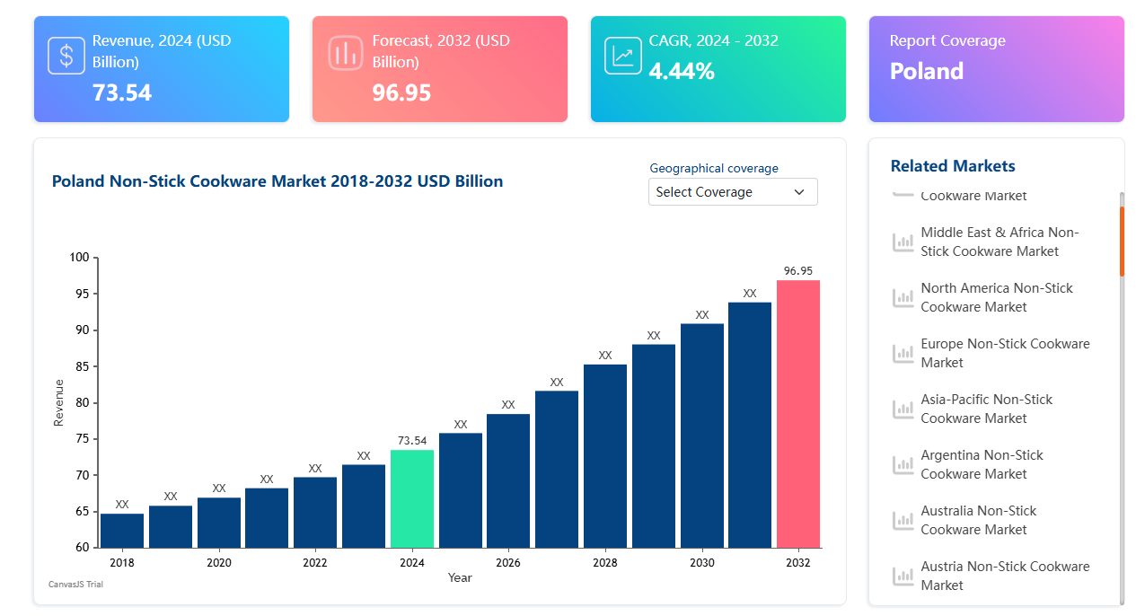Go to Asia-Pacific Non-Stick Cookware Market

986,409
